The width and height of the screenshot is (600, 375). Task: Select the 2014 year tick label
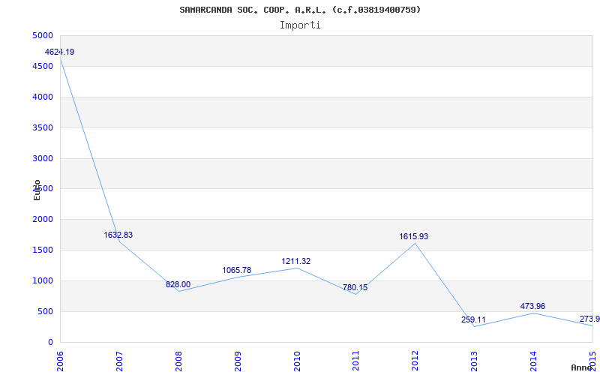pos(533,361)
